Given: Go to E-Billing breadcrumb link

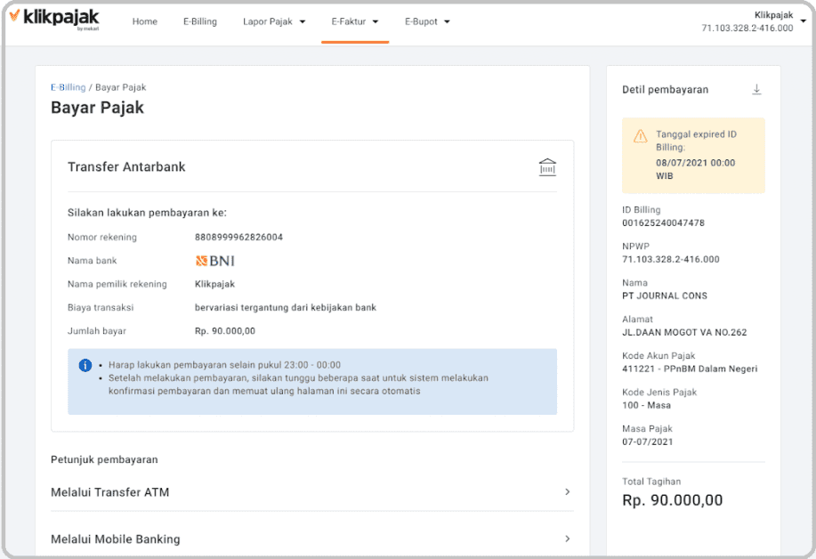Looking at the screenshot, I should (x=69, y=87).
